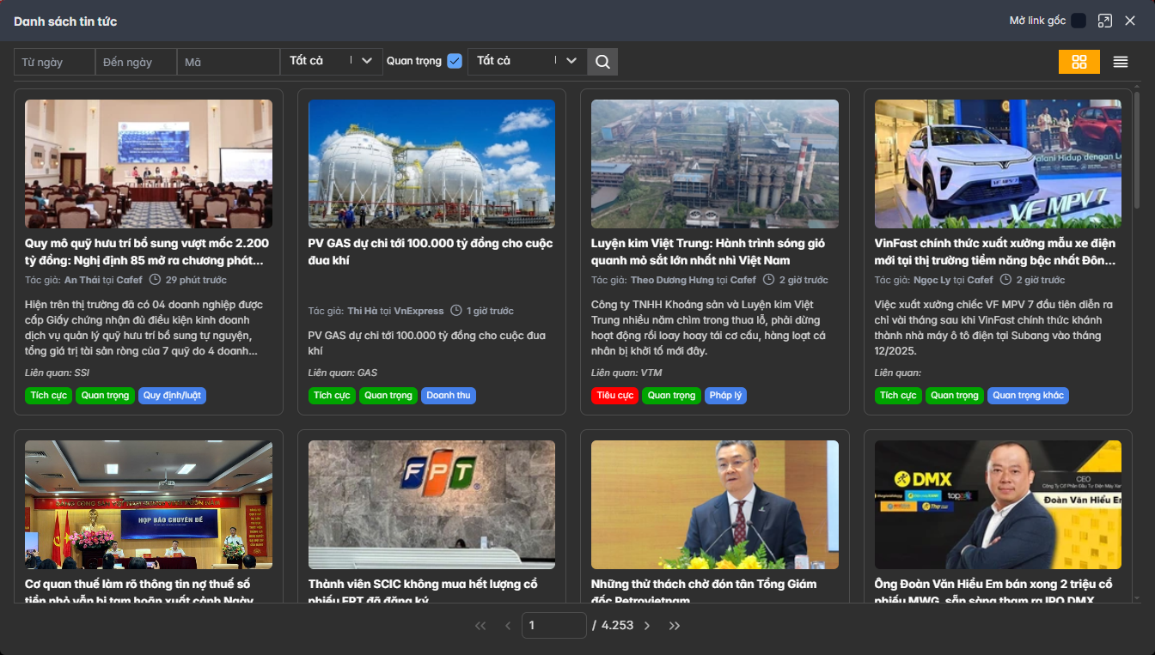
Task: Open the Luyện kim Việt Trung headline
Action: (x=708, y=252)
